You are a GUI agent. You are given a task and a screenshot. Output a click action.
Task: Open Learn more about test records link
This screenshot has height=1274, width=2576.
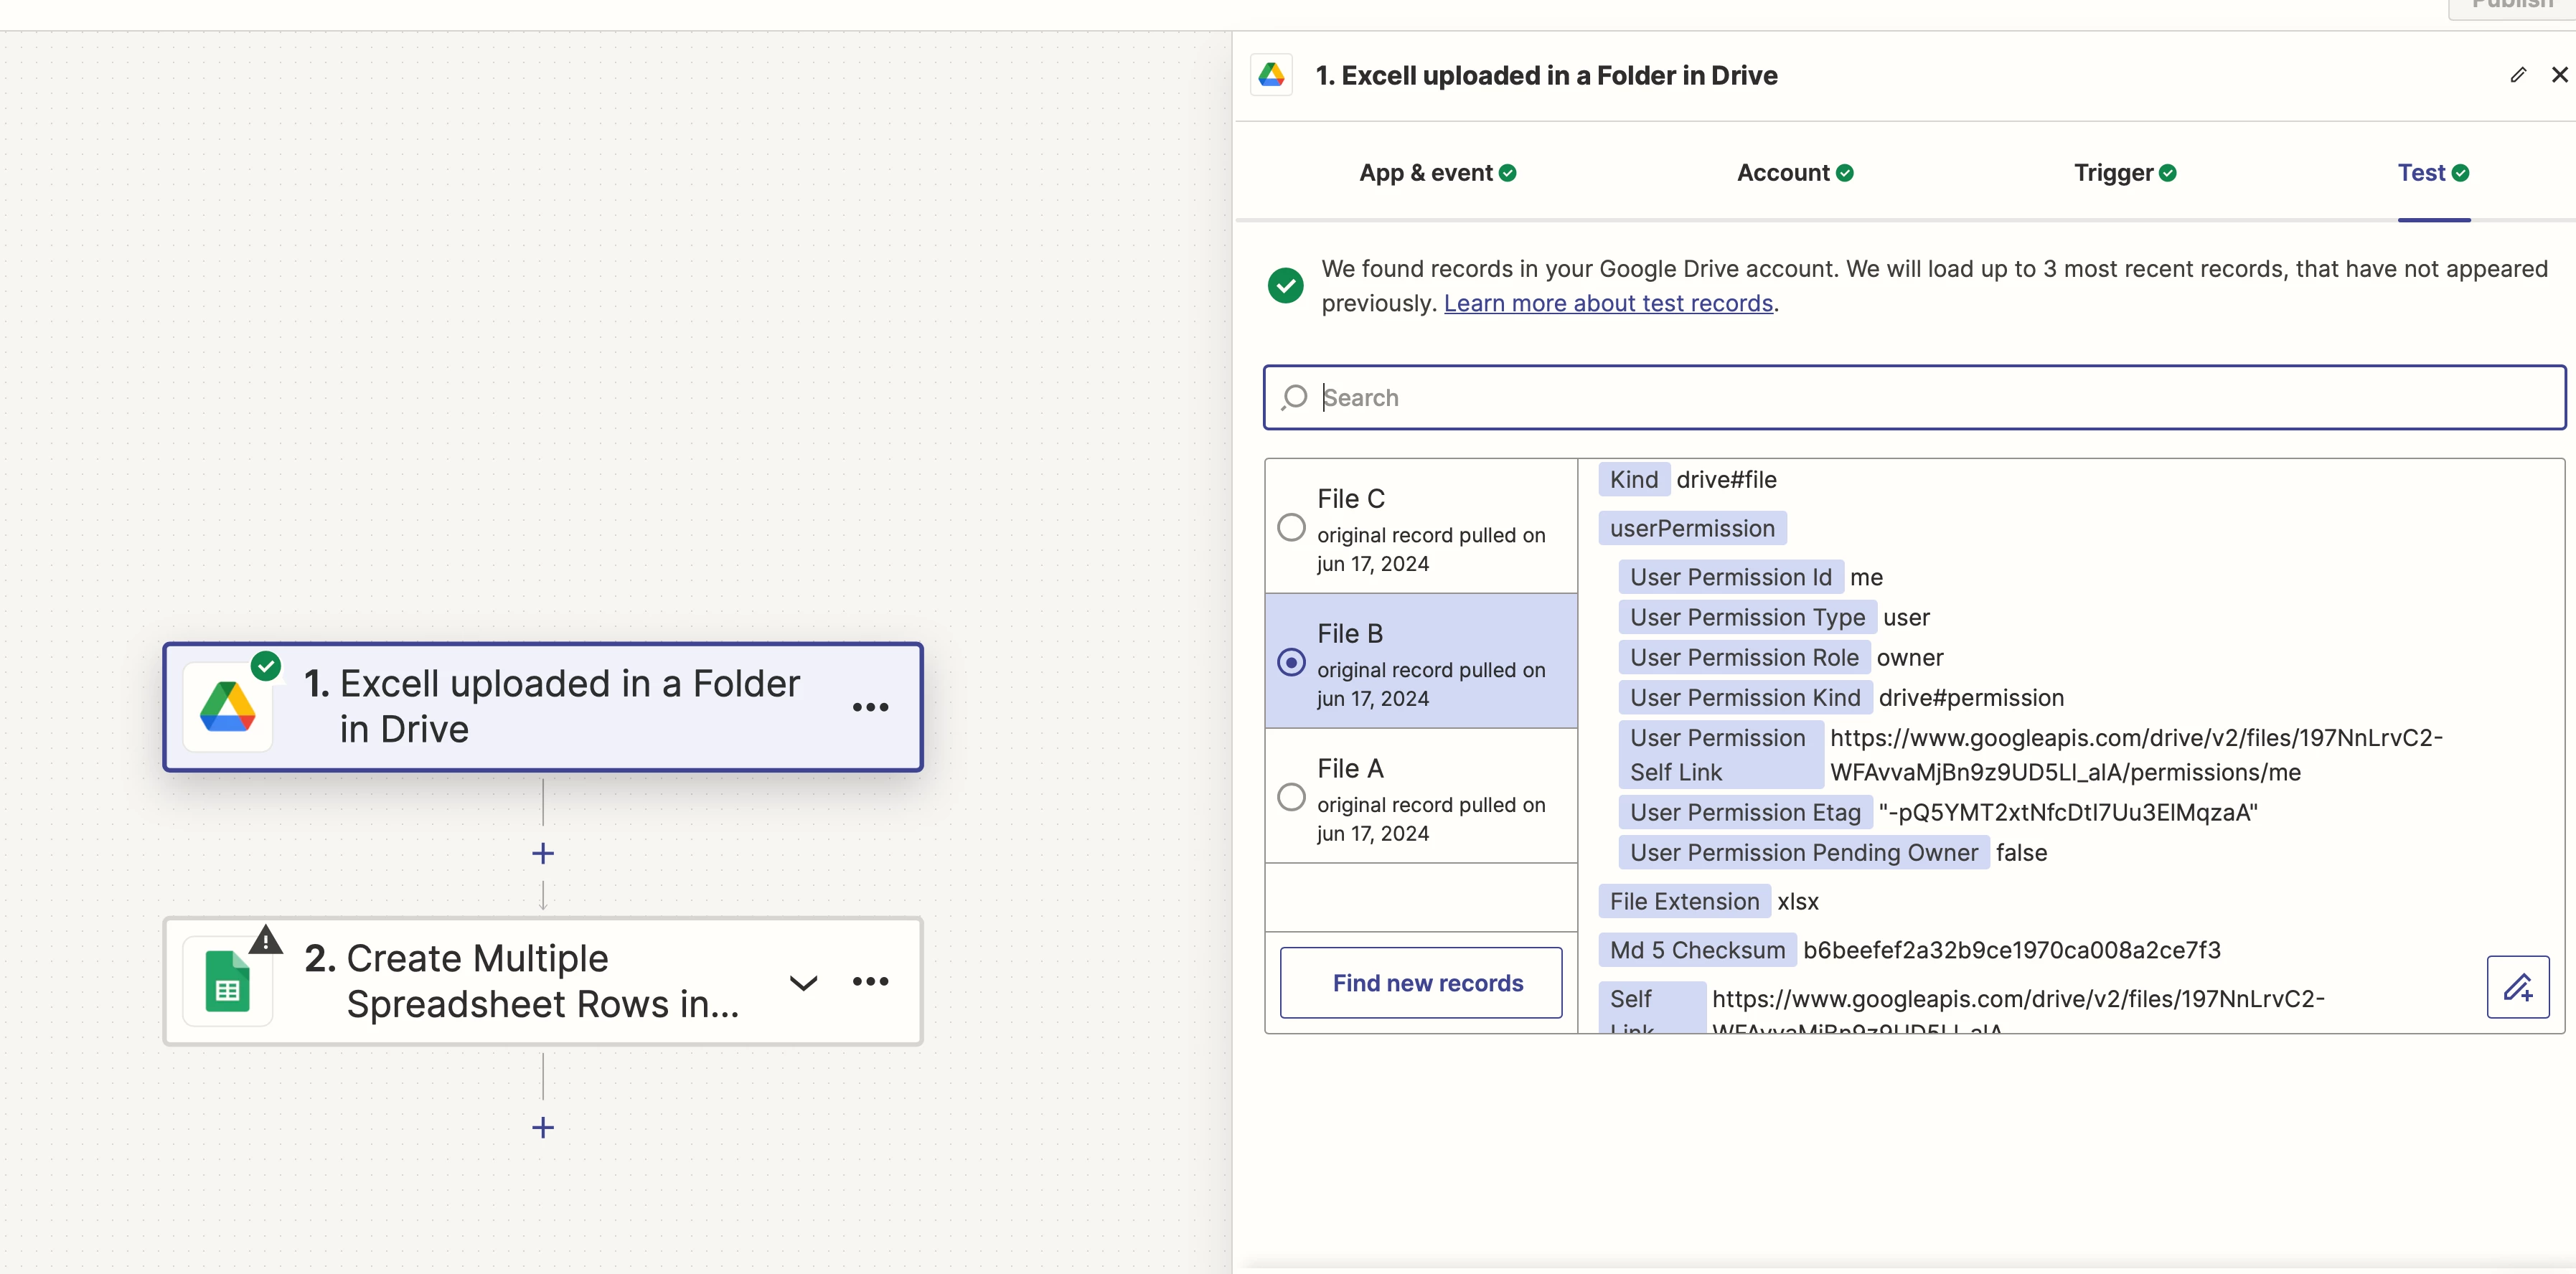pos(1607,303)
